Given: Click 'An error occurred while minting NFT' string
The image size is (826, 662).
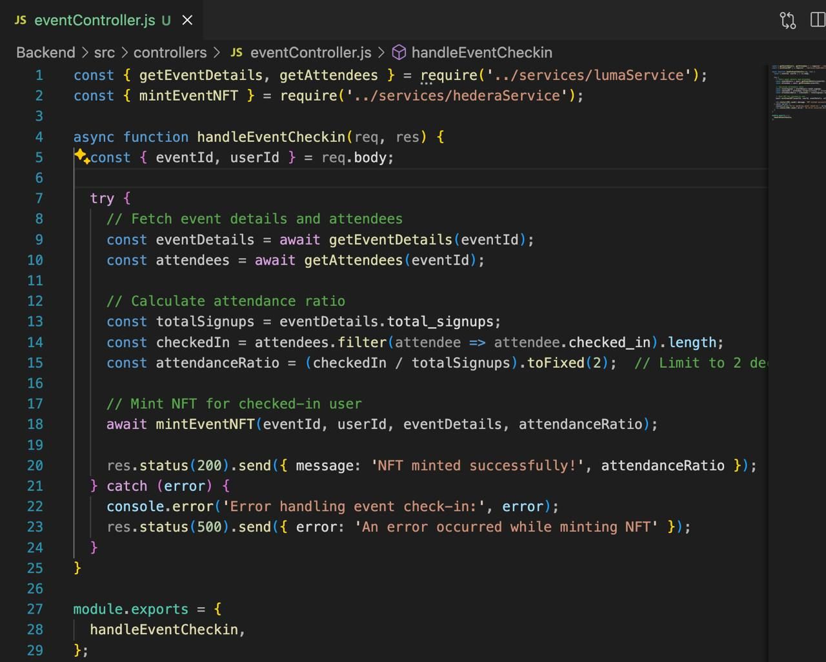Looking at the screenshot, I should click(x=507, y=527).
